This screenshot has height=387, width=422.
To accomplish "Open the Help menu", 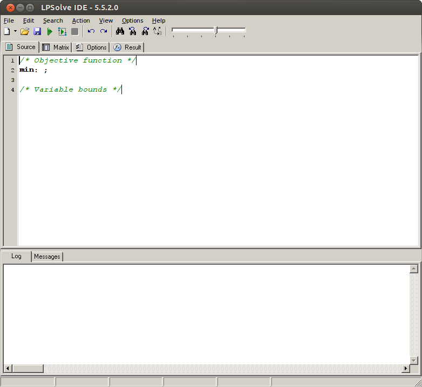I will pos(158,20).
